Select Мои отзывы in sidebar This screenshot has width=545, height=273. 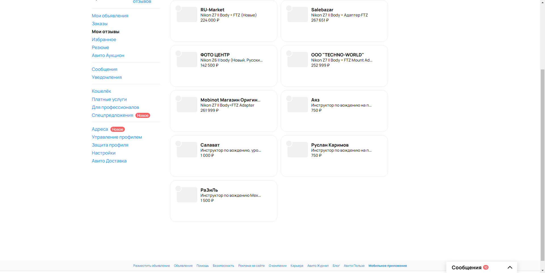click(x=106, y=31)
